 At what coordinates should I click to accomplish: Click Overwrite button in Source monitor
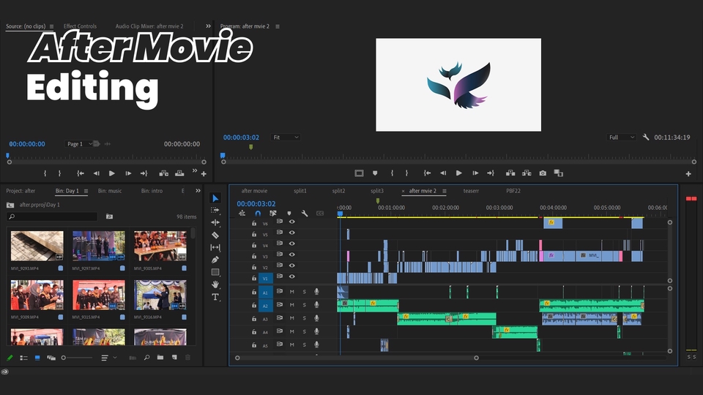coord(179,173)
